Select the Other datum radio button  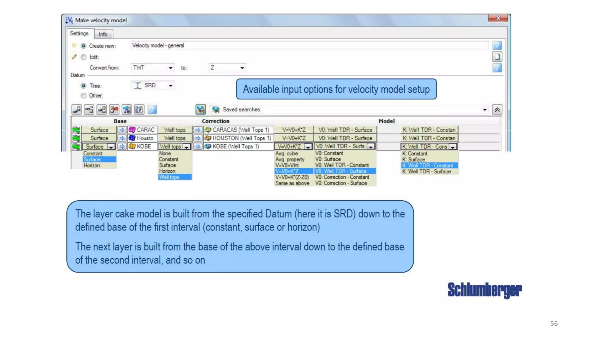[x=83, y=96]
